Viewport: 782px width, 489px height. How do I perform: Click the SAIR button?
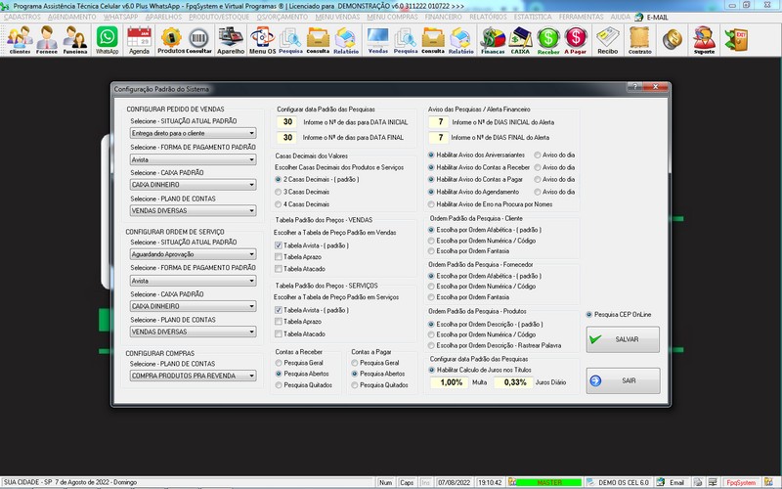click(623, 380)
